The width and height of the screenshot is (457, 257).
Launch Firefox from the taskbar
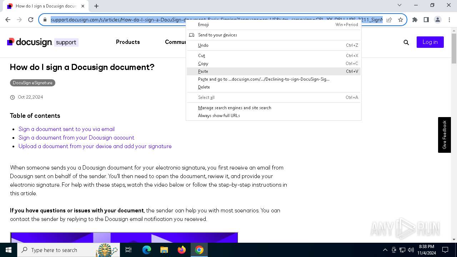coord(182,250)
